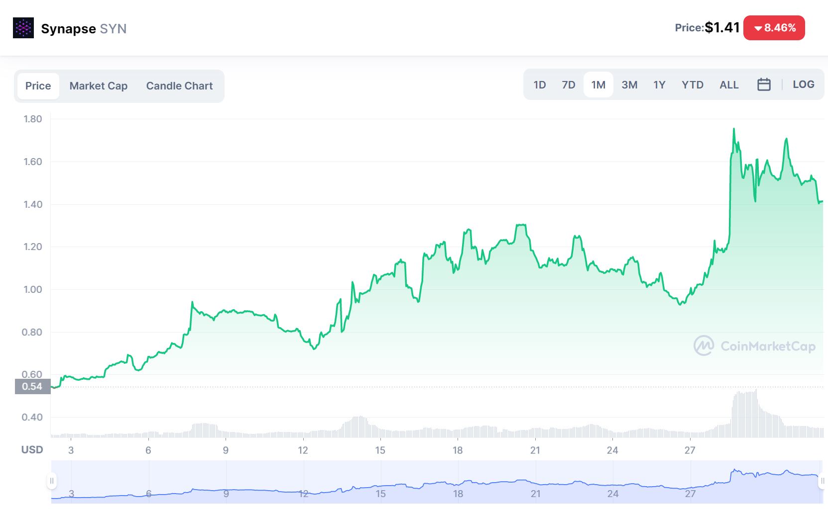Choose the 1Y time range
The height and width of the screenshot is (511, 828).
[x=659, y=85]
